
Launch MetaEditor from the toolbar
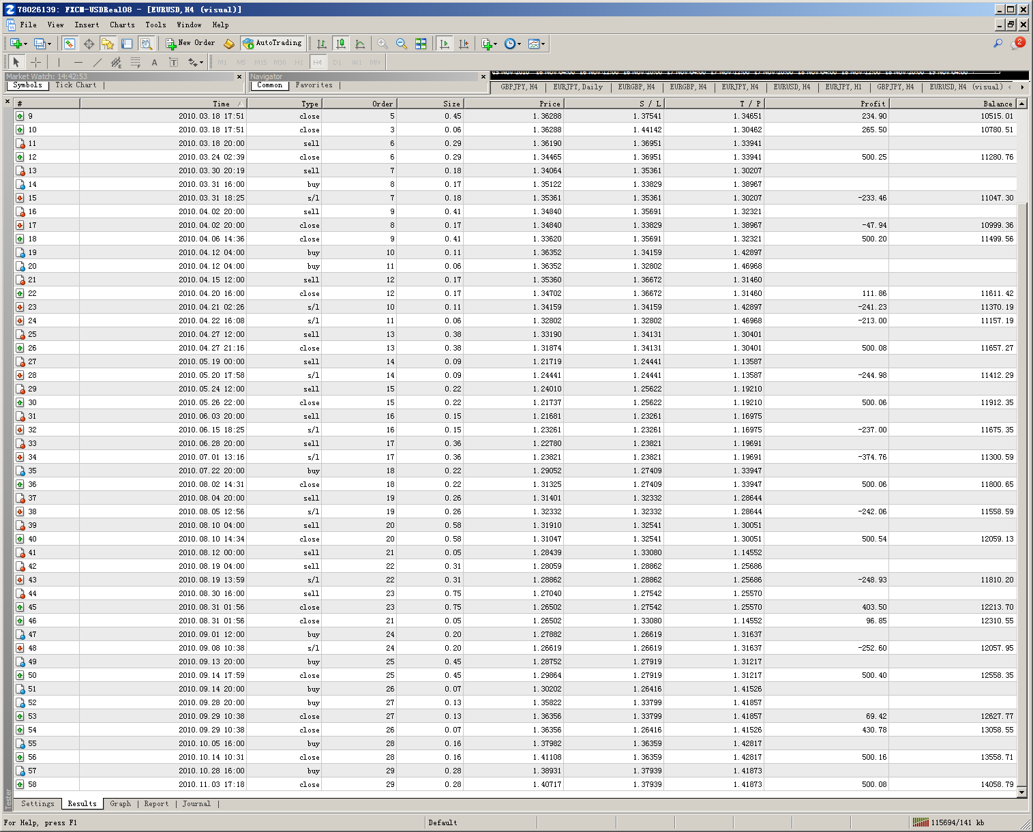click(x=229, y=44)
